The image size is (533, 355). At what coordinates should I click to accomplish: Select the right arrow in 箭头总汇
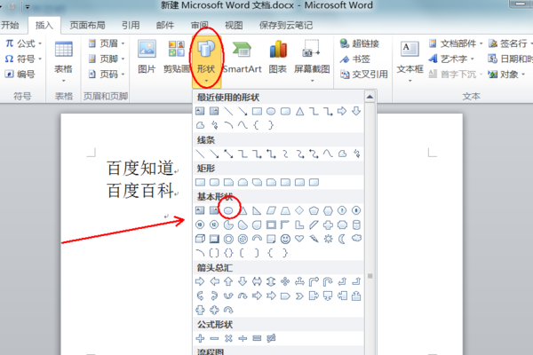200,281
